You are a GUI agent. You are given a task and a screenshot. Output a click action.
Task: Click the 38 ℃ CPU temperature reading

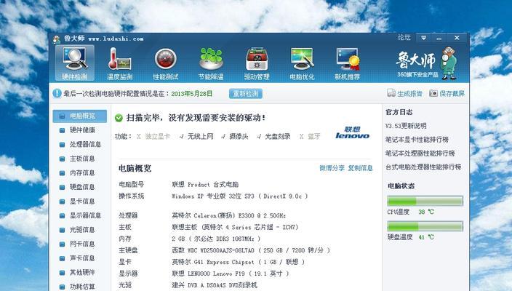[426, 212]
